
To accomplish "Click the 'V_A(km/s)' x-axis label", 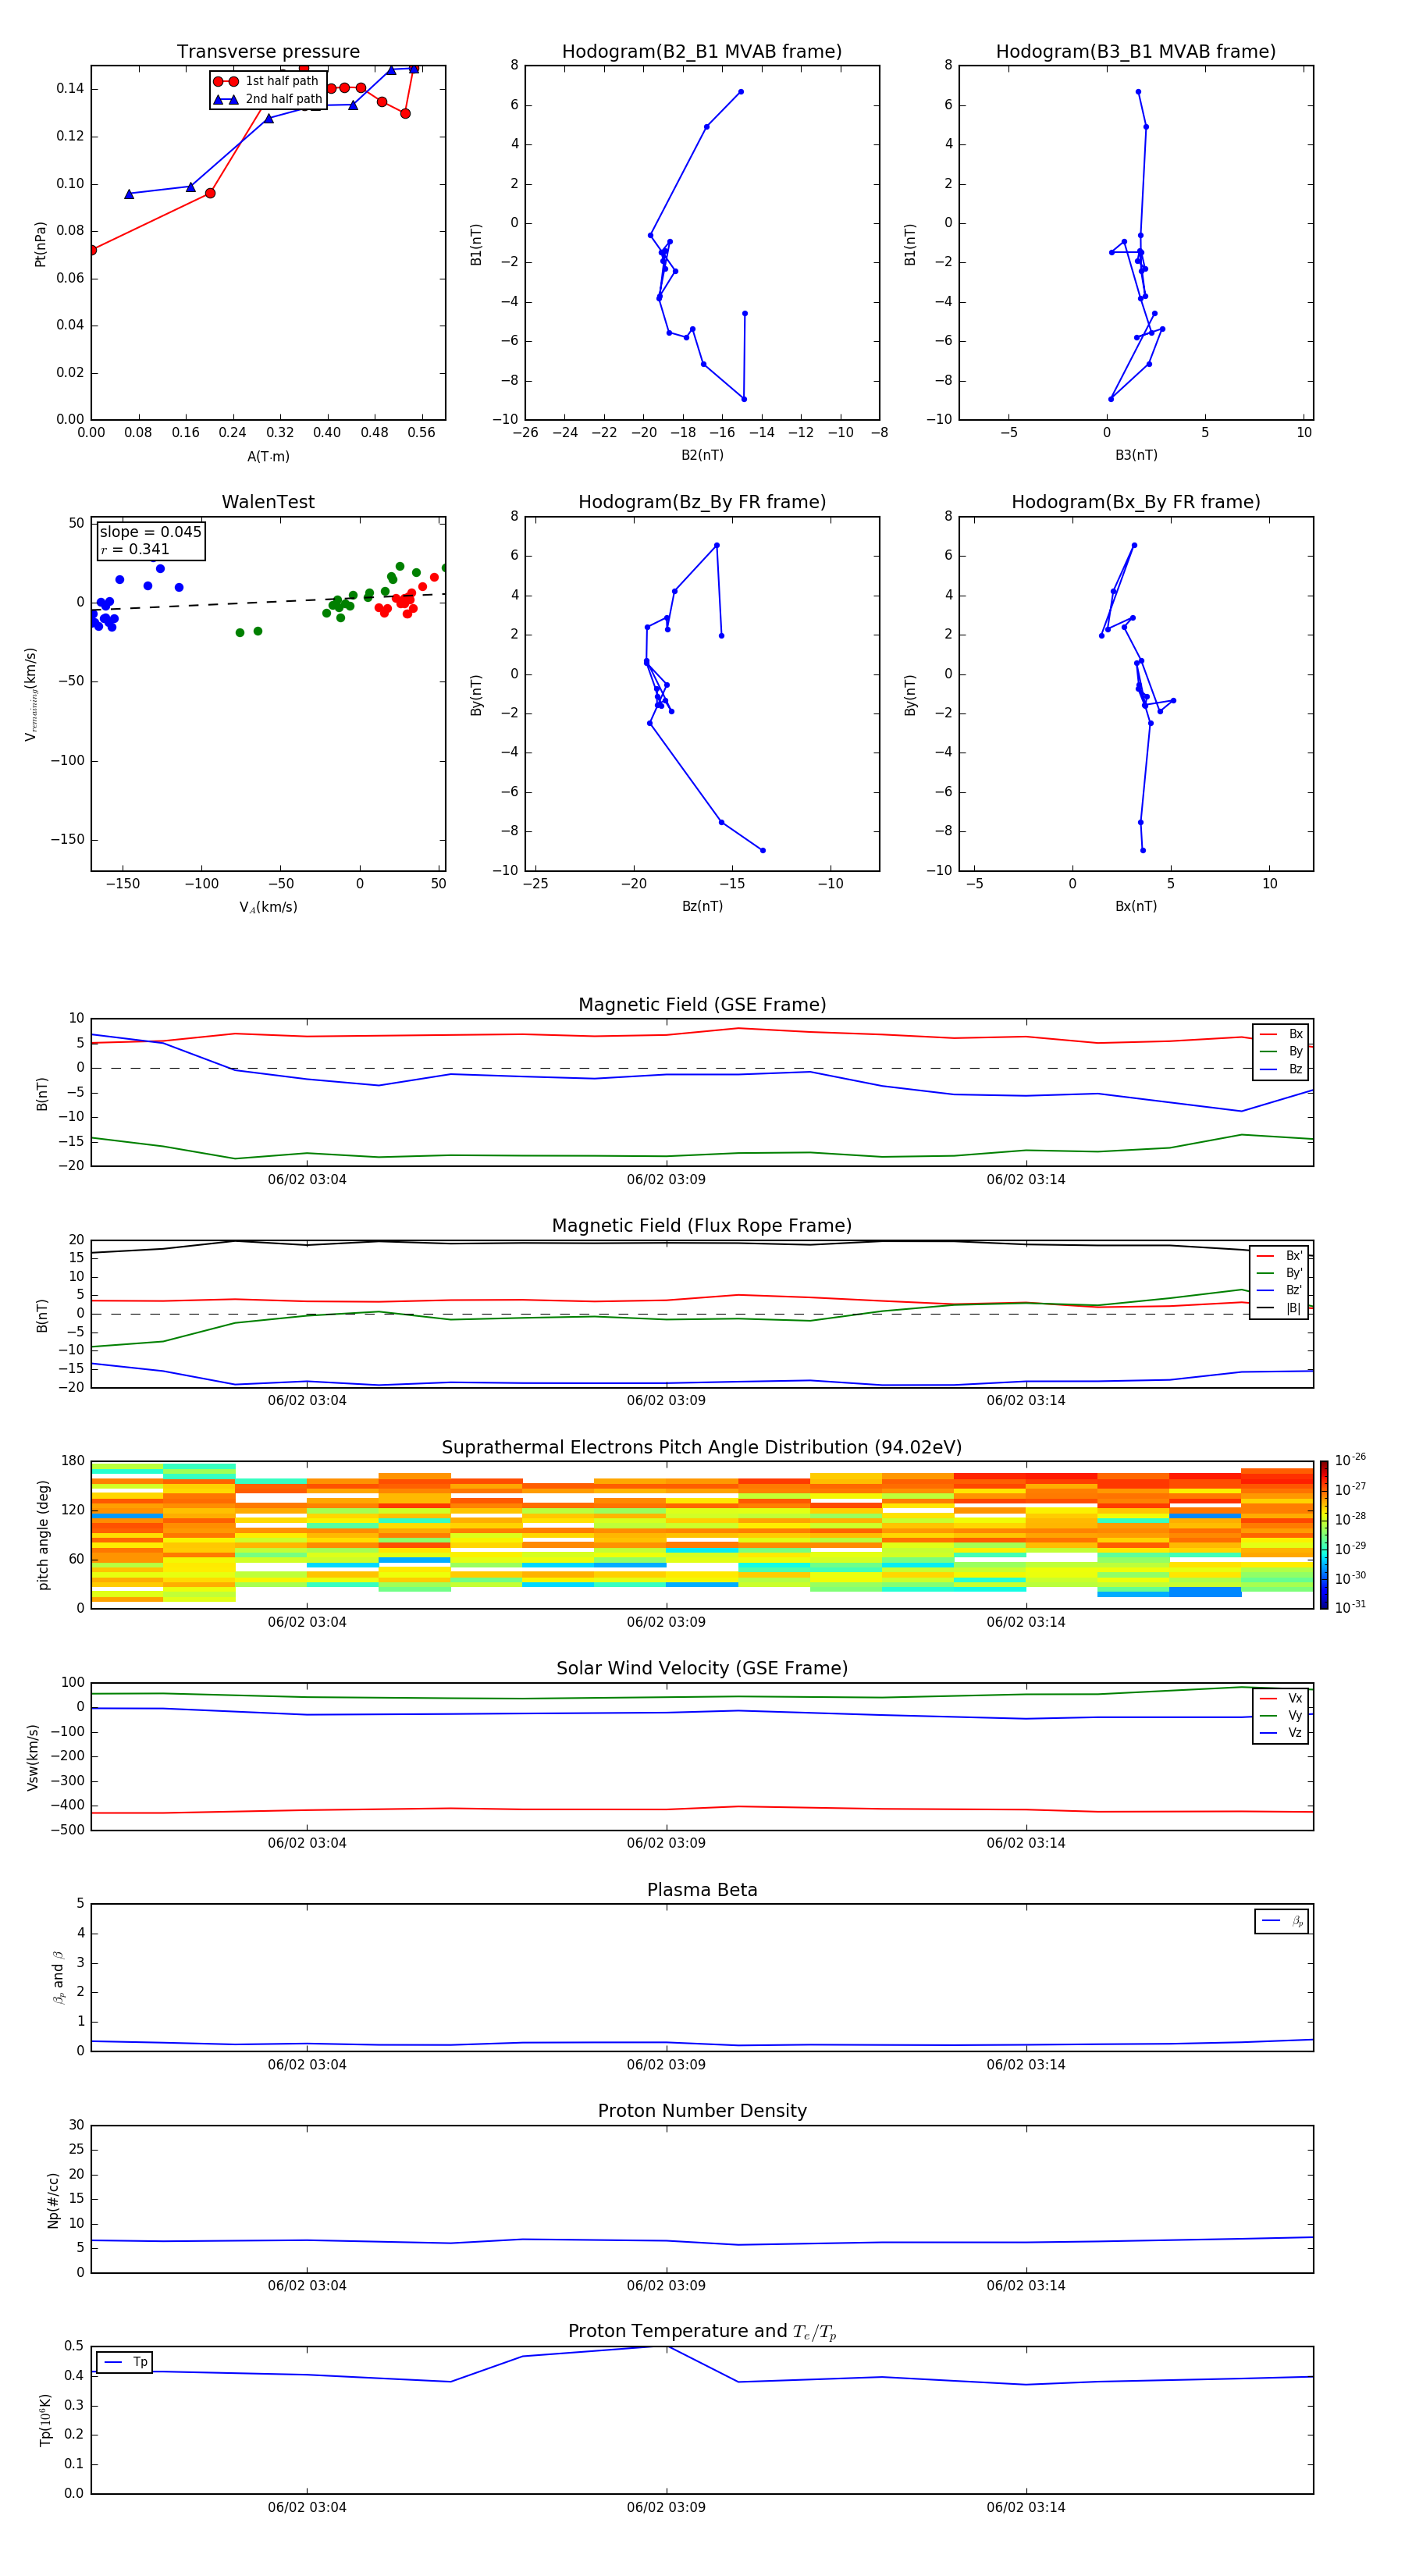I will tap(268, 907).
